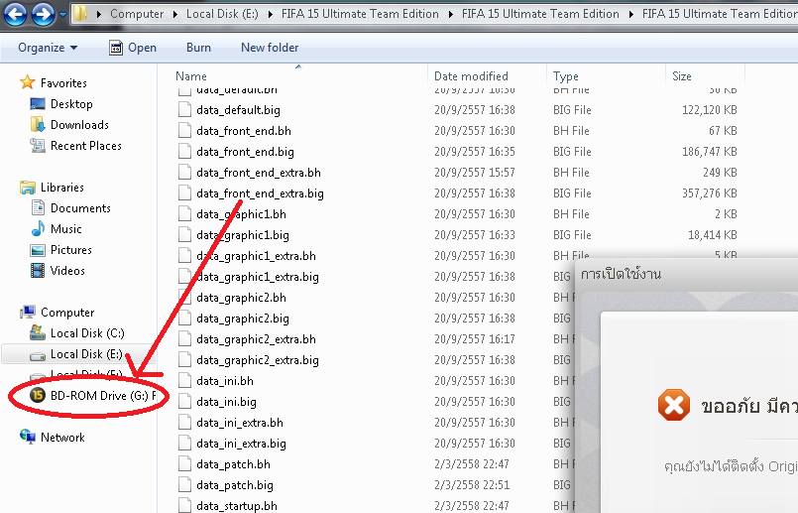798x513 pixels.
Task: Click file icon of data_graphic1.bh
Action: tap(184, 214)
